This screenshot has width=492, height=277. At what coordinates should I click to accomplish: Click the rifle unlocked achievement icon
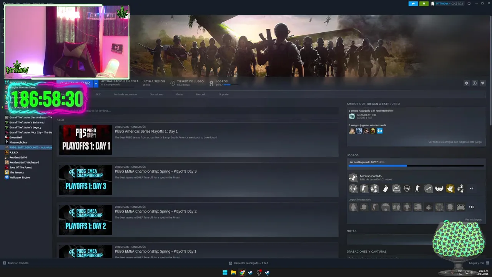[x=429, y=189]
